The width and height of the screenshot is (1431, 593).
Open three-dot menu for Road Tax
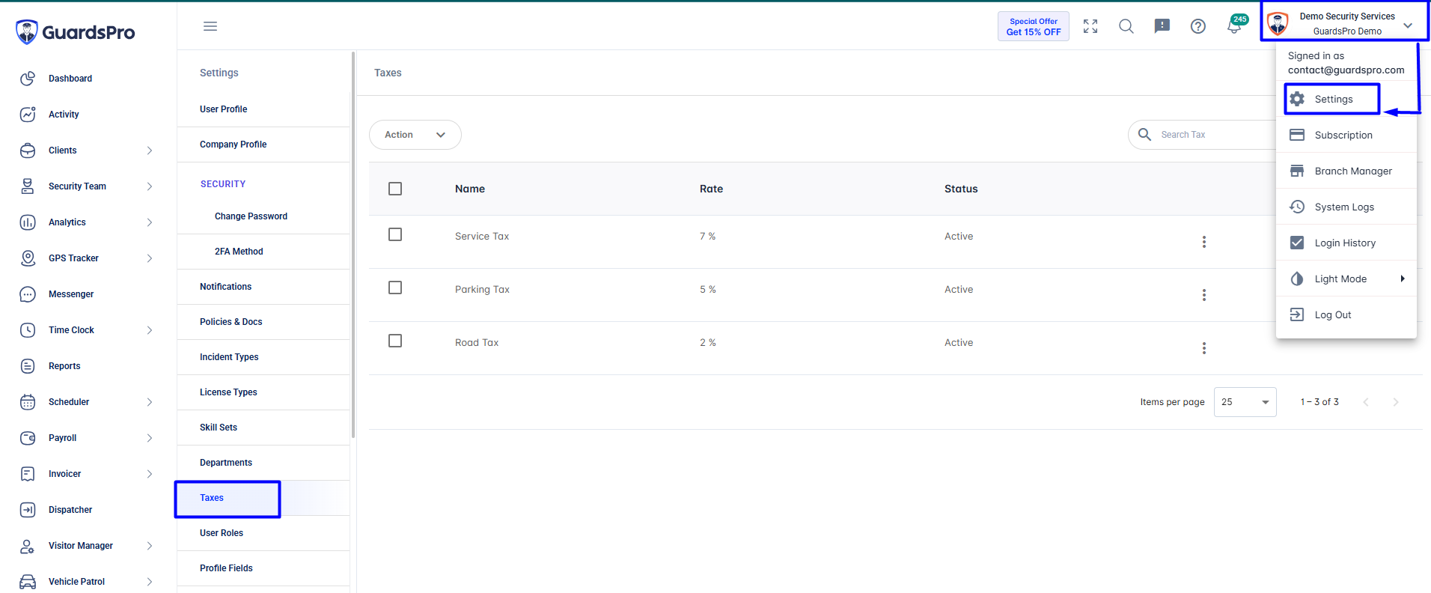1204,348
